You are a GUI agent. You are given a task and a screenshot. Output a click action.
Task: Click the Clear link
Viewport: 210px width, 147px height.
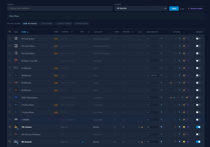click(182, 9)
